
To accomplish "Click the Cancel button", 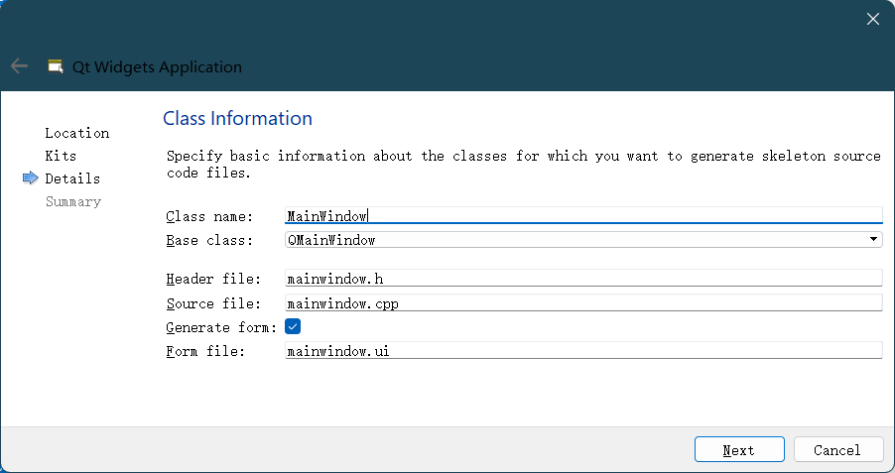I will (x=837, y=449).
